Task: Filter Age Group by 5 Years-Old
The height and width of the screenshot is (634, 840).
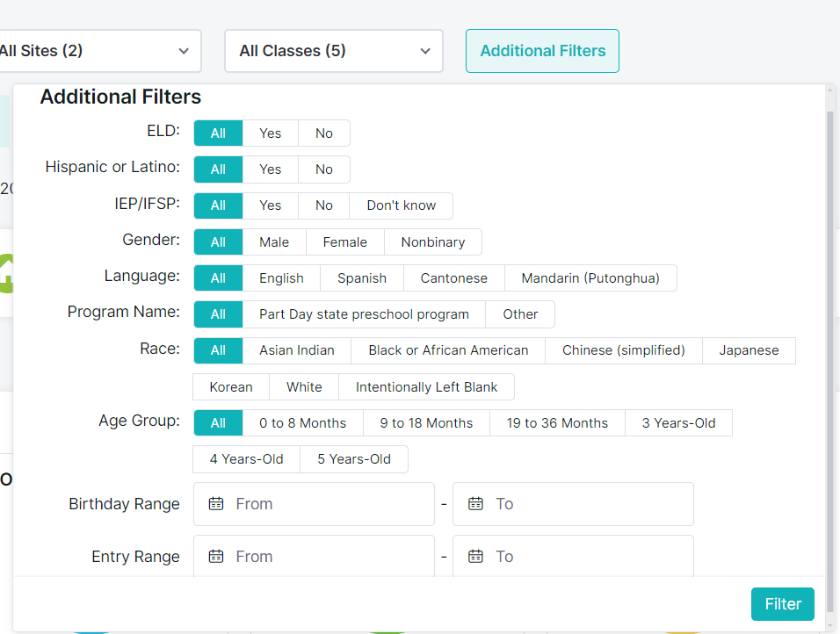Action: 354,459
